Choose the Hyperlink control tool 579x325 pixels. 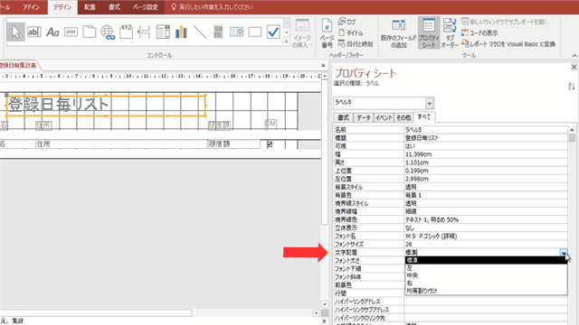108,32
